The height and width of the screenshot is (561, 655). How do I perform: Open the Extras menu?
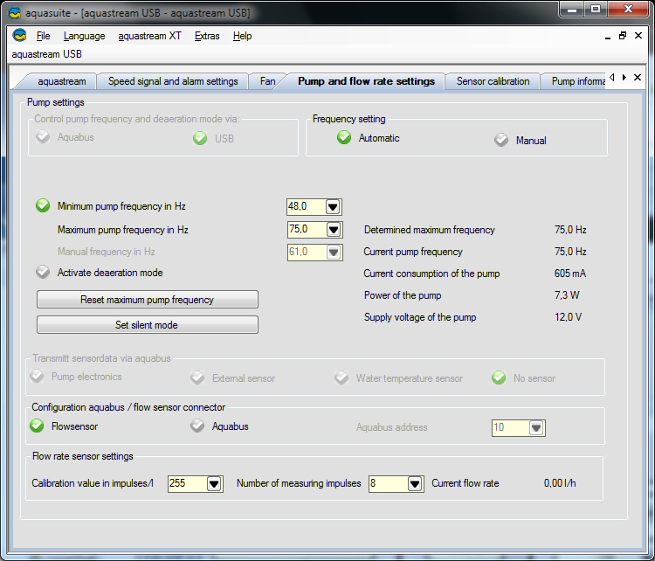pos(207,36)
